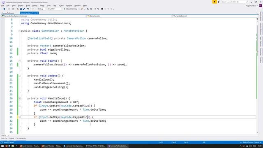The width and height of the screenshot is (263, 148).
Task: Collapse the GameHandler class outline at line 8
Action: pyautogui.click(x=20, y=31)
